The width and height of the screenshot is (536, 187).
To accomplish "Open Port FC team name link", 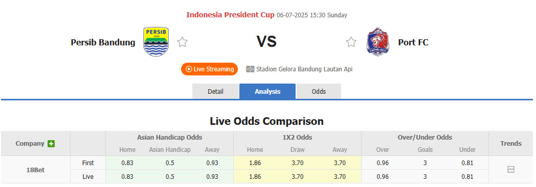I will tap(413, 42).
